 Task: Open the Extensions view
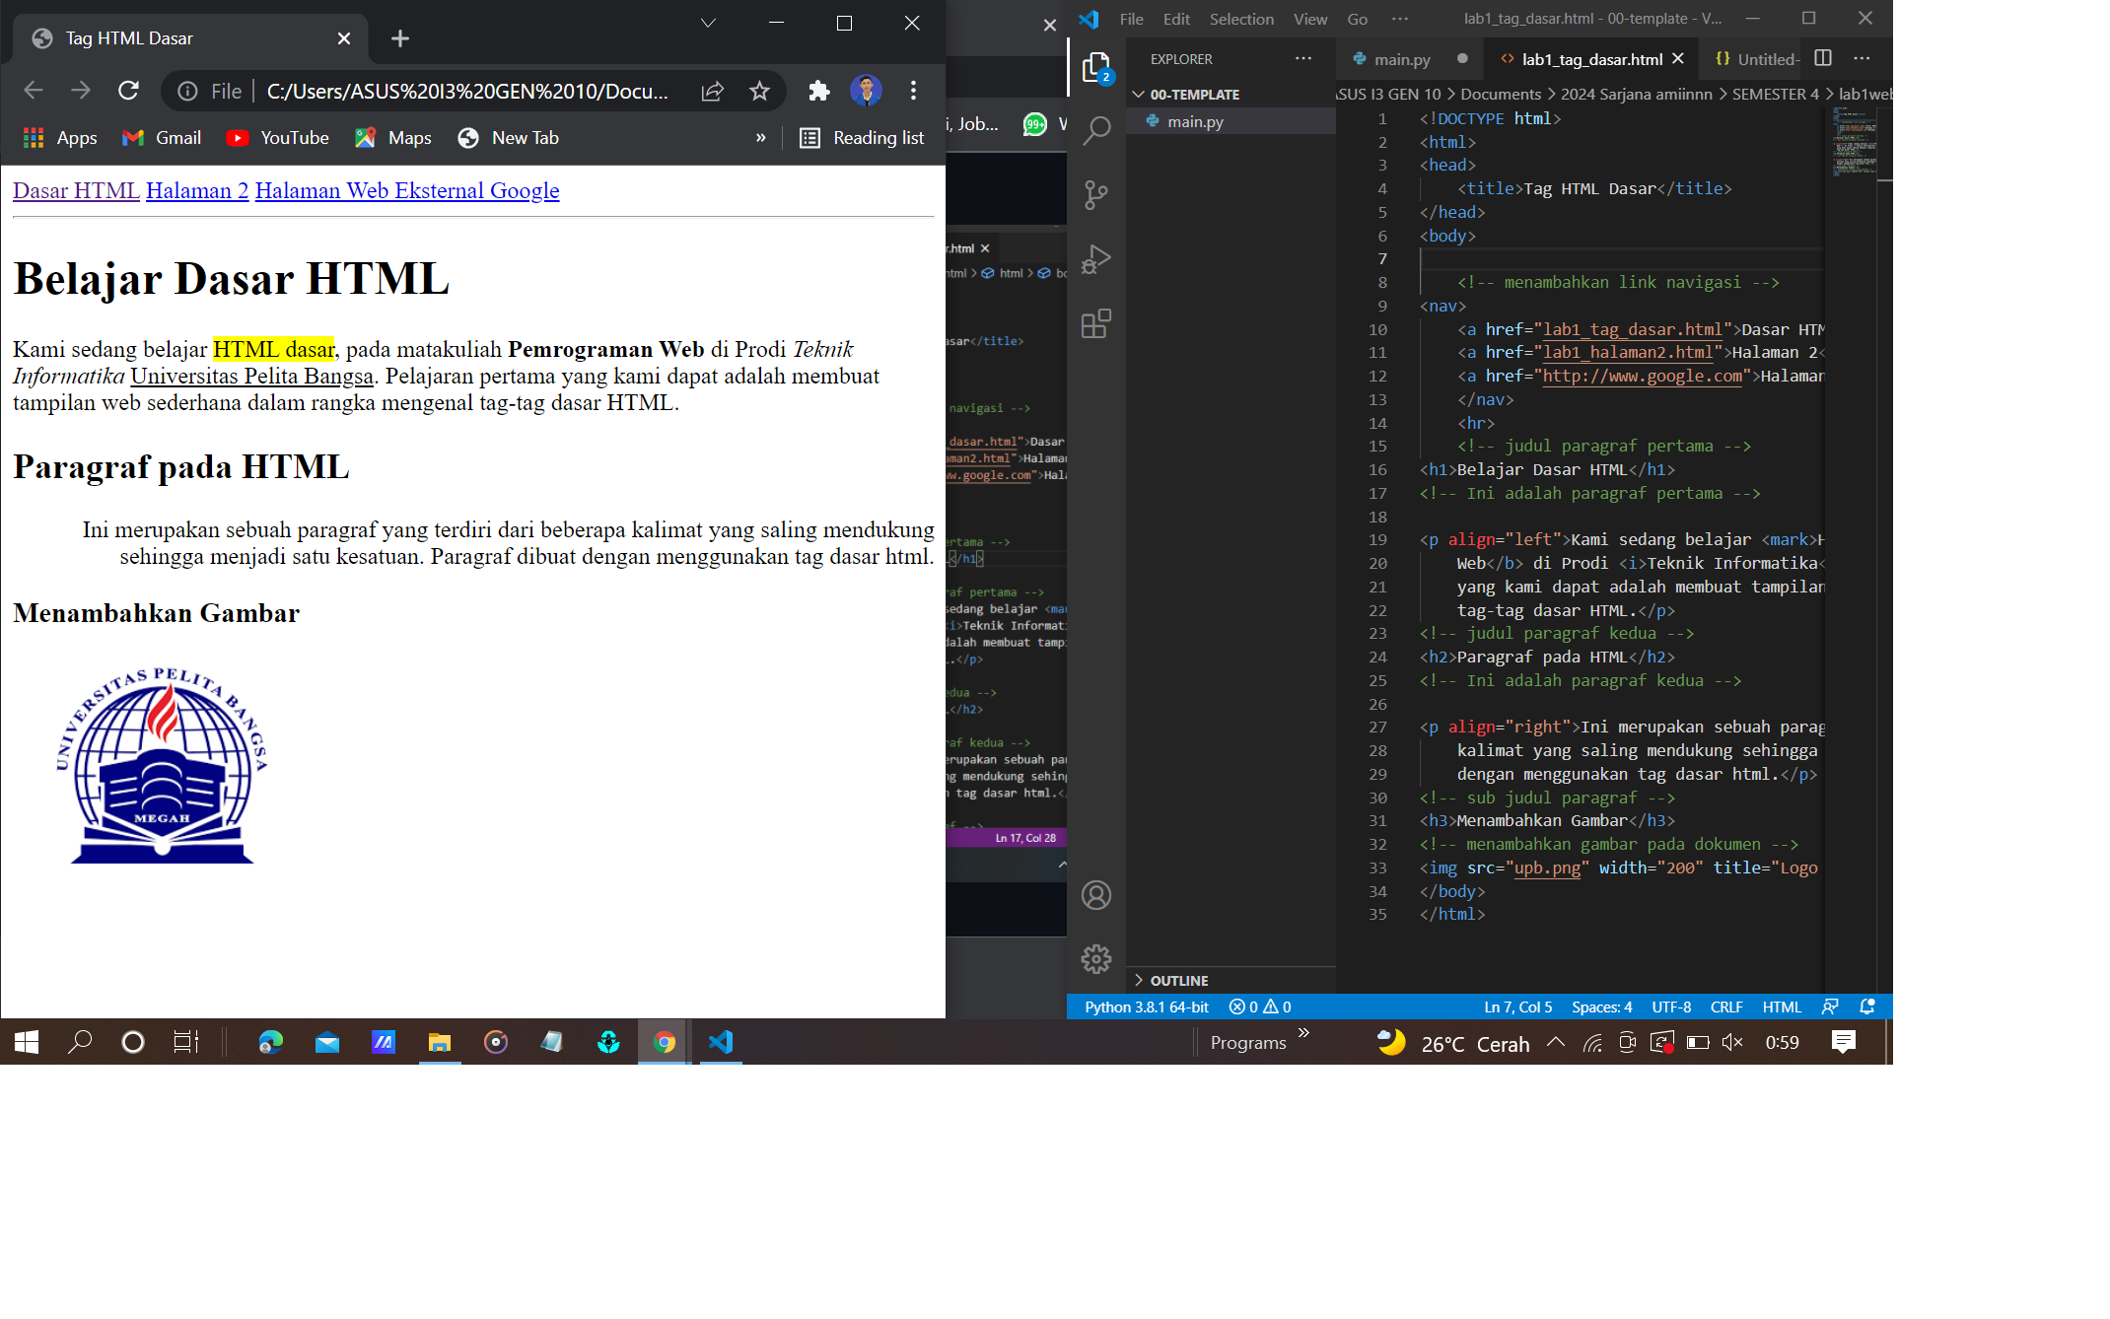pyautogui.click(x=1095, y=324)
